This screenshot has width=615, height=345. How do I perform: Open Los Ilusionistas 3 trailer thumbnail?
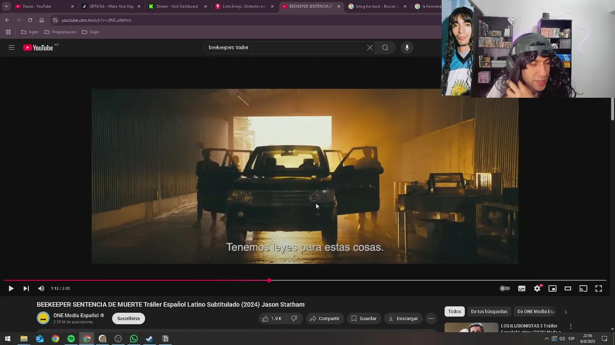coord(471,327)
